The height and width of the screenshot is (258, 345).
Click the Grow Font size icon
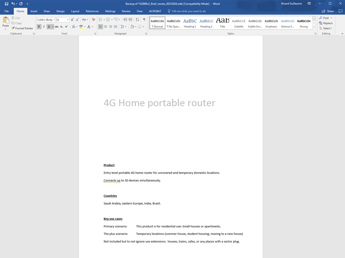tap(72, 20)
